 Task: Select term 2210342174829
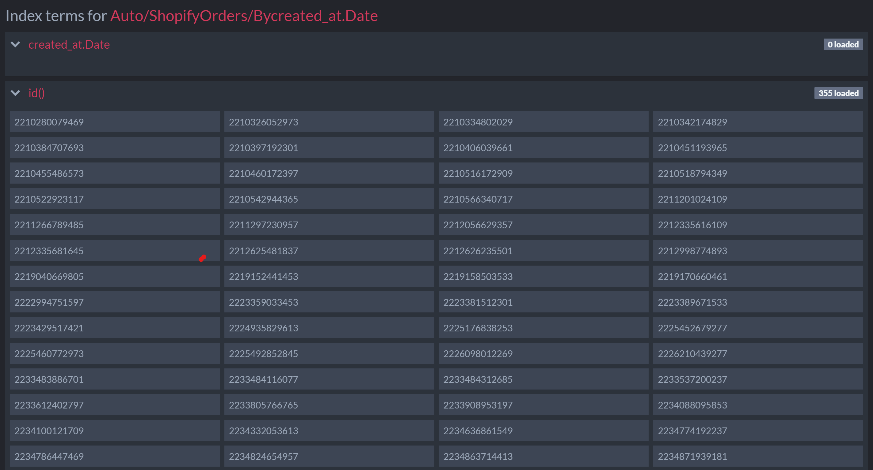758,122
